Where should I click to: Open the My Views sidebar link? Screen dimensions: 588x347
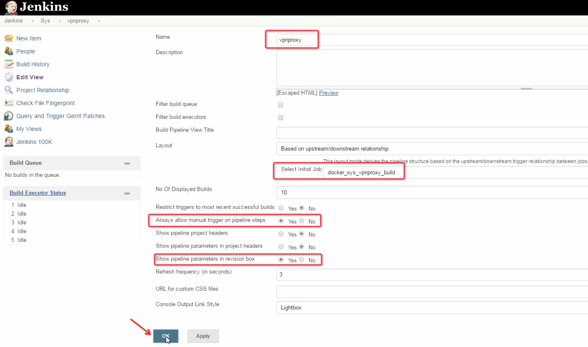click(29, 129)
